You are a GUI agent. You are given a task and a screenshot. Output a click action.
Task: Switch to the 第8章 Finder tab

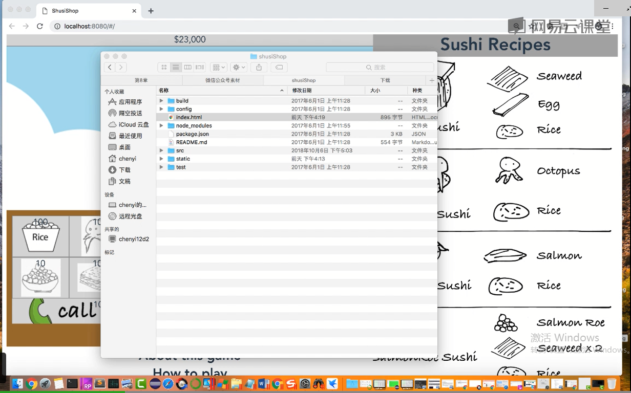click(141, 80)
